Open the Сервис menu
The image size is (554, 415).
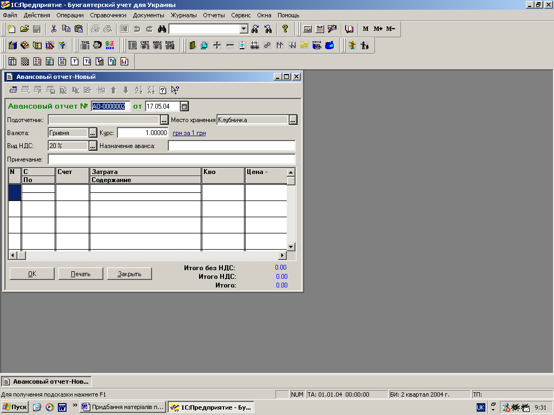241,15
